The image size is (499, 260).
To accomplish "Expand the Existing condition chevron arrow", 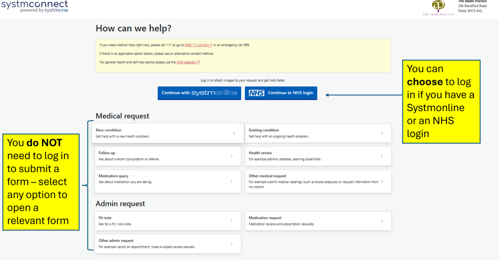I will (382, 133).
